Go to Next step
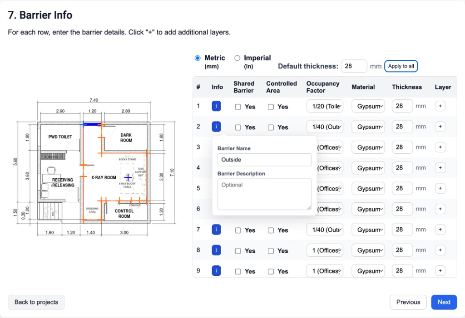 444,302
